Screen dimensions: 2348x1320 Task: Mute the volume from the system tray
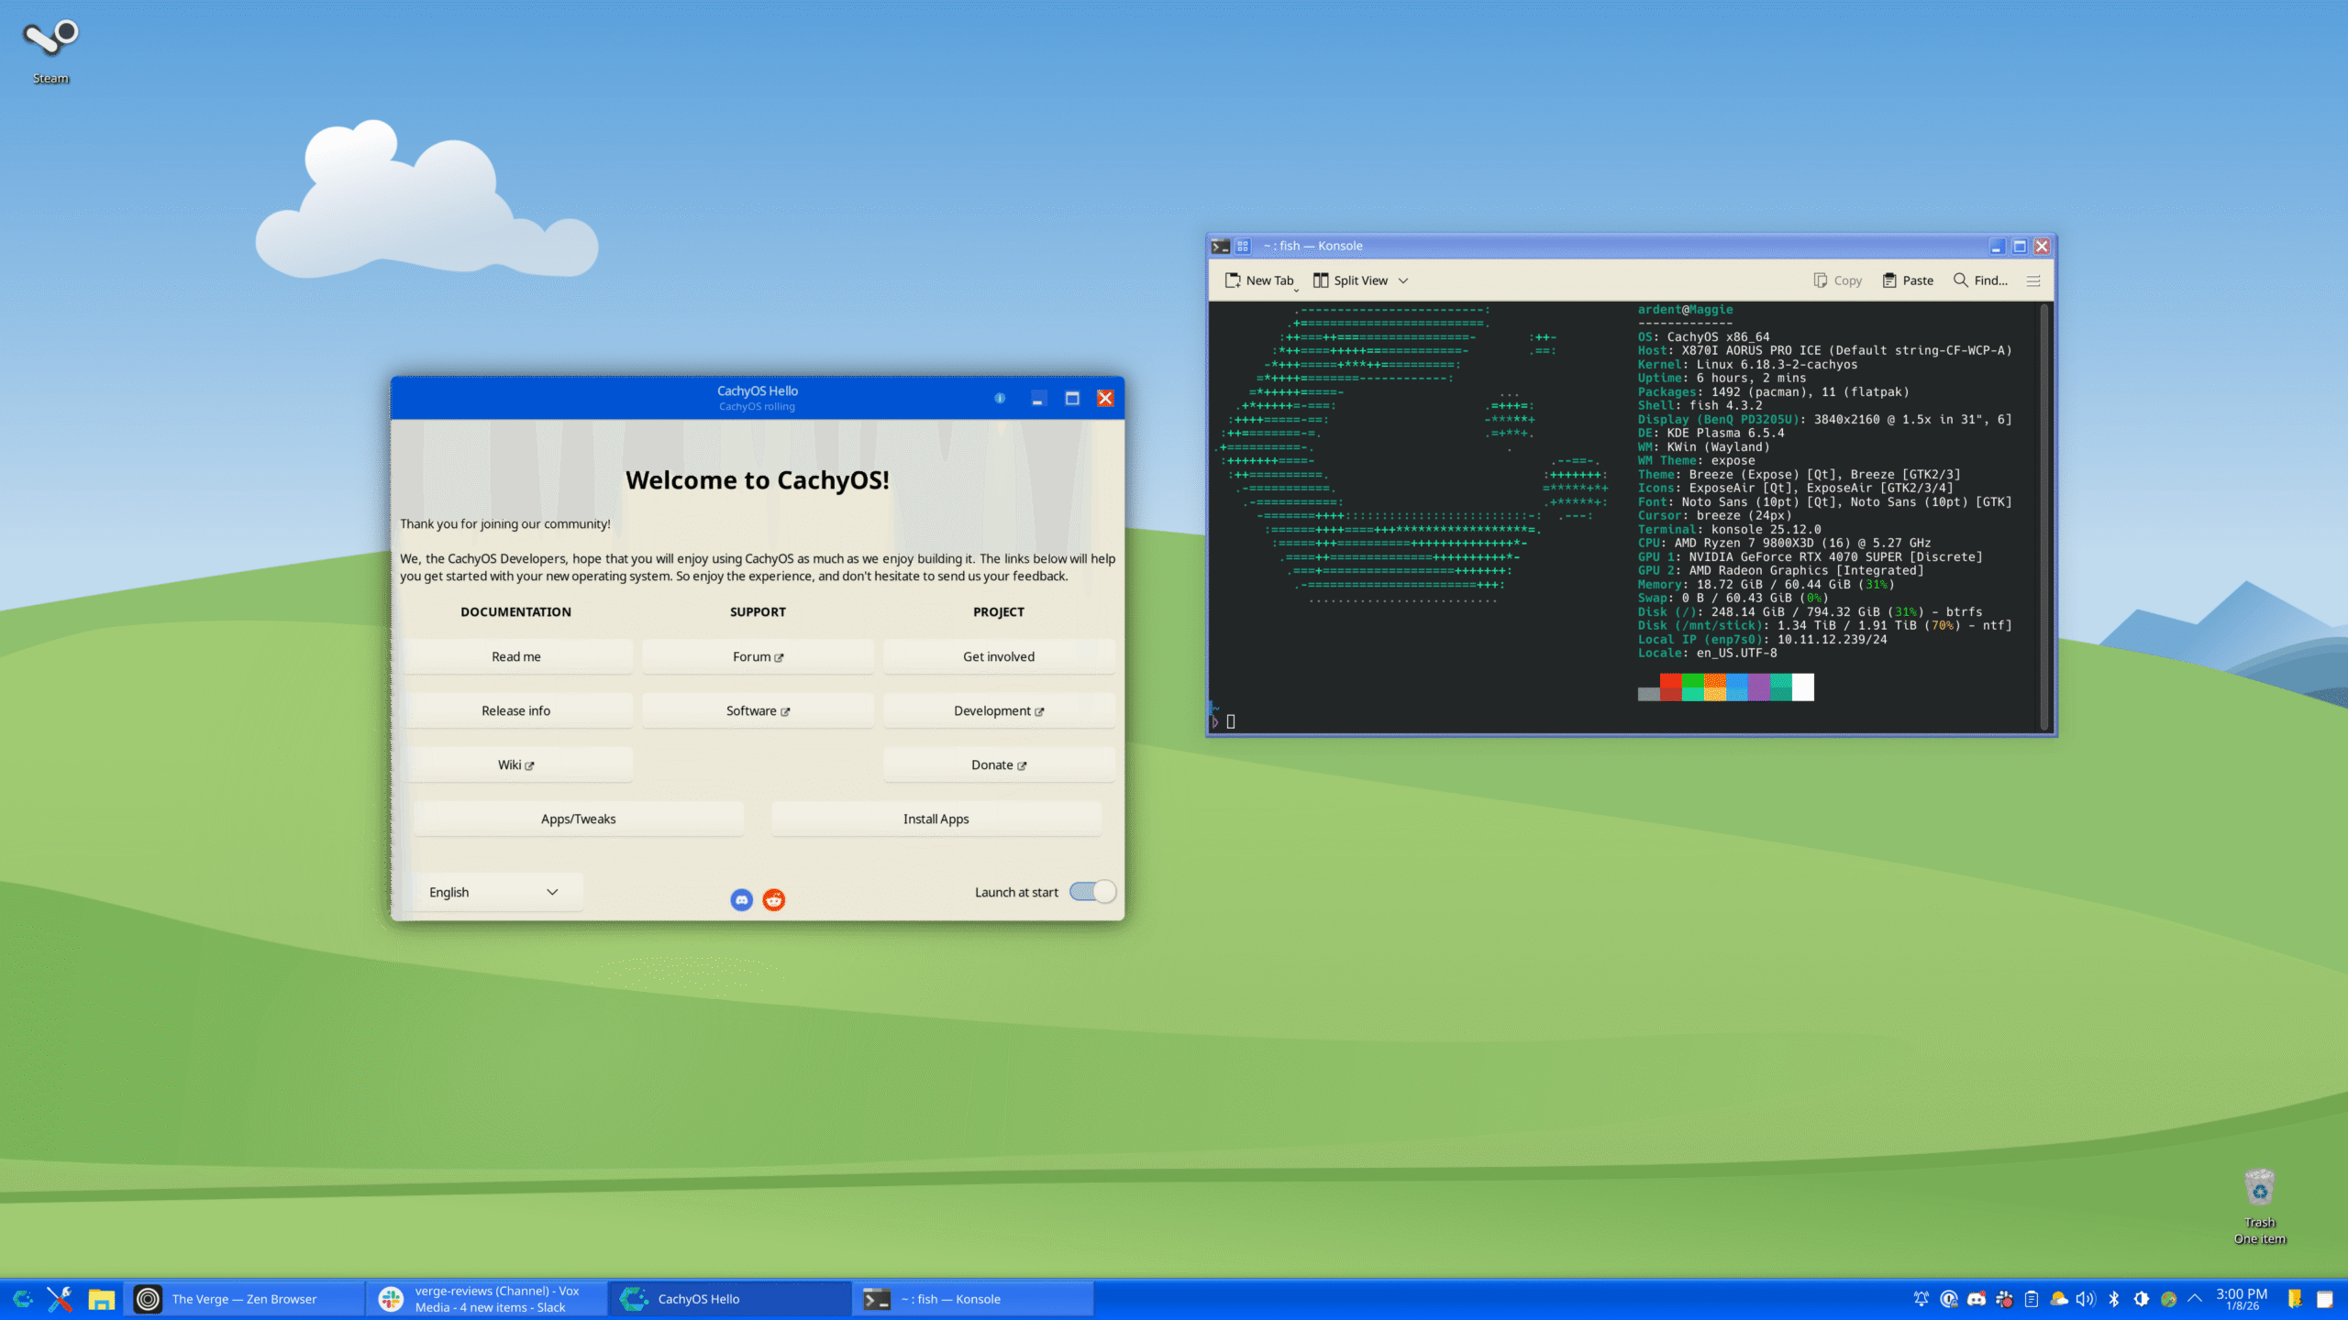tap(2085, 1299)
